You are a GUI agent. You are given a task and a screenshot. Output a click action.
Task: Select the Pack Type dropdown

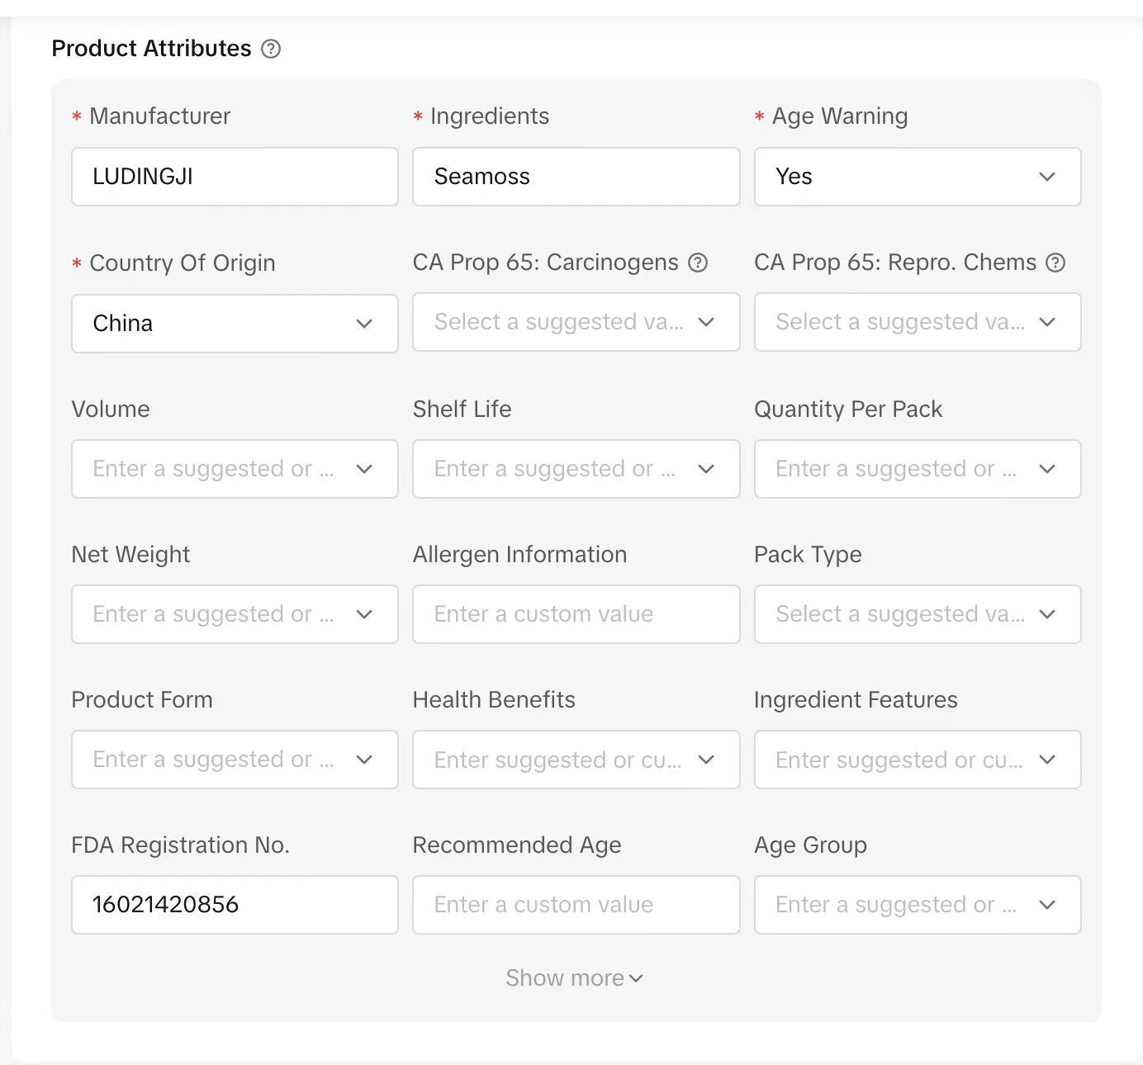[x=917, y=614]
